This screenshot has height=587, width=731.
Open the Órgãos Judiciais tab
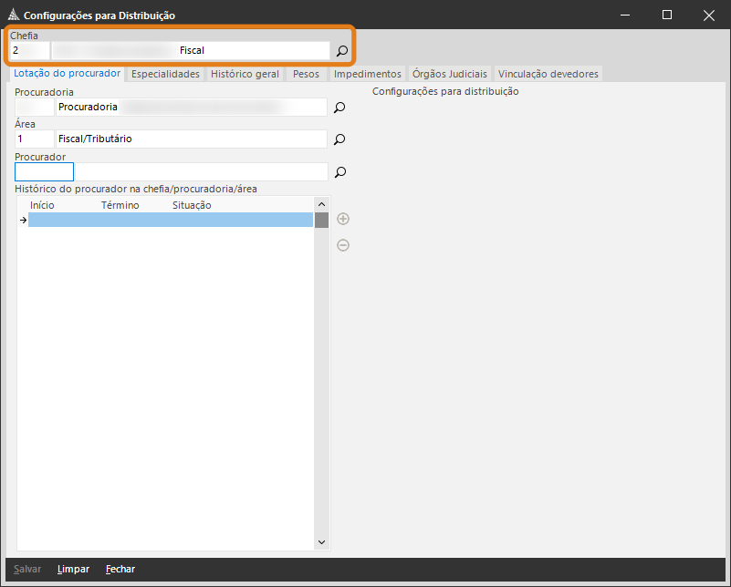[x=450, y=74]
